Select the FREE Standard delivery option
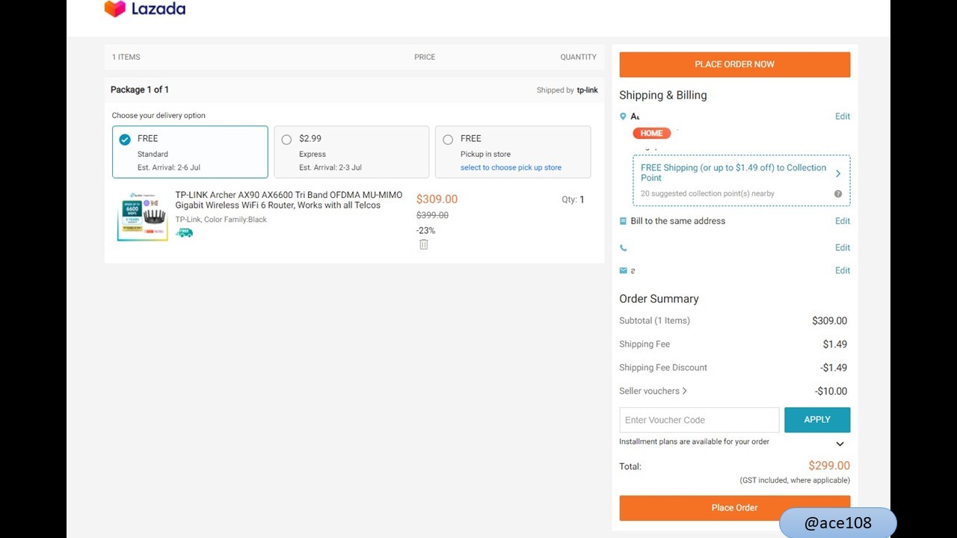 pyautogui.click(x=190, y=152)
